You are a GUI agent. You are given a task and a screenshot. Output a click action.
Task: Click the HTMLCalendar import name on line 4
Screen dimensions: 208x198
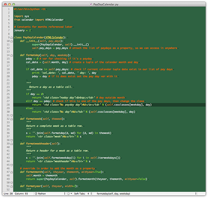[x=54, y=20]
